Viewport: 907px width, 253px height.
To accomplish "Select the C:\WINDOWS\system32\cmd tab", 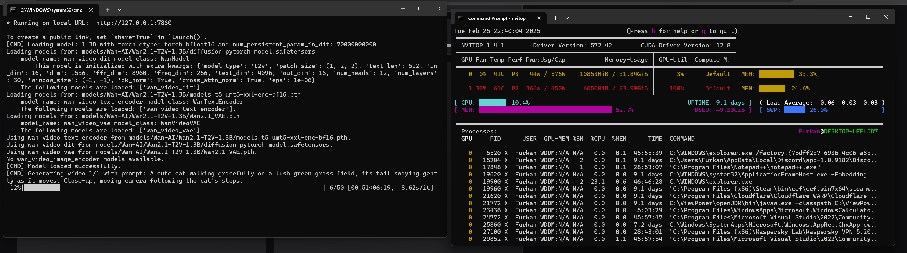I will coord(52,10).
